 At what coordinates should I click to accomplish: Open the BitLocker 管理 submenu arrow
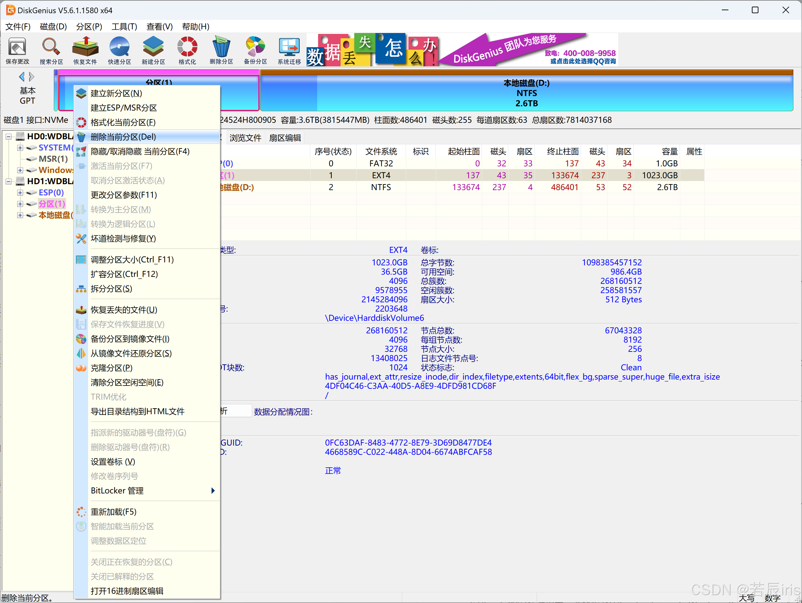pyautogui.click(x=213, y=490)
